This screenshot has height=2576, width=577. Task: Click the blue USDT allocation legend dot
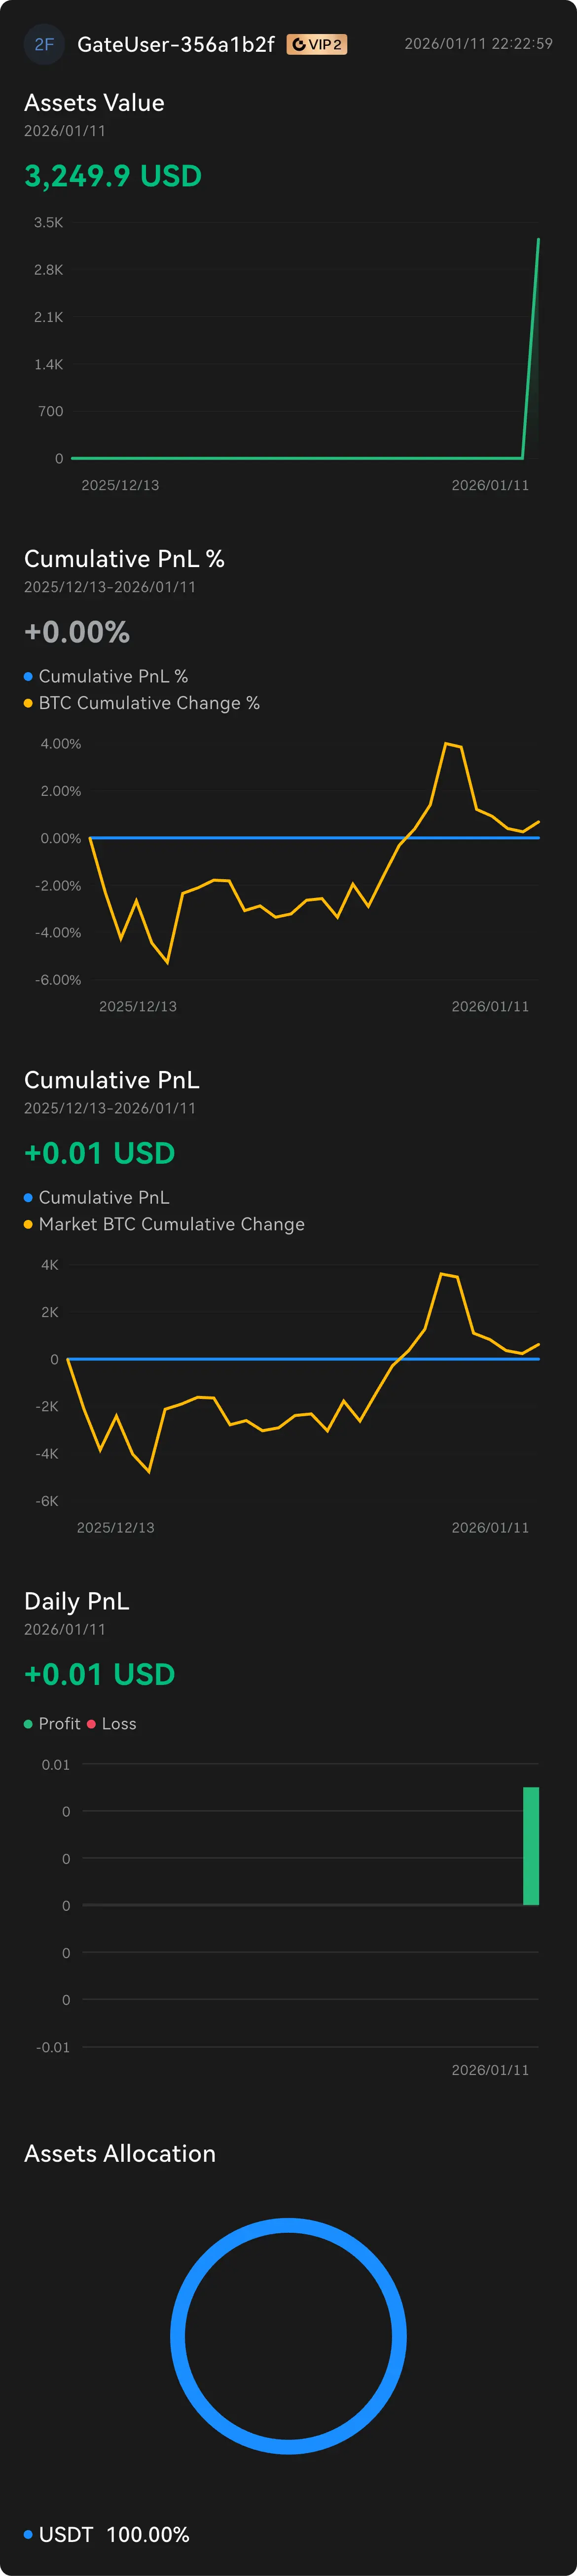28,2534
